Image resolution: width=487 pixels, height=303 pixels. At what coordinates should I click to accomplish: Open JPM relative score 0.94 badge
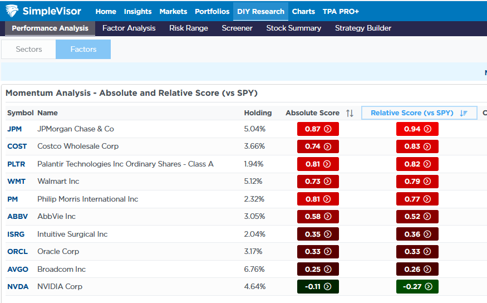pyautogui.click(x=417, y=129)
